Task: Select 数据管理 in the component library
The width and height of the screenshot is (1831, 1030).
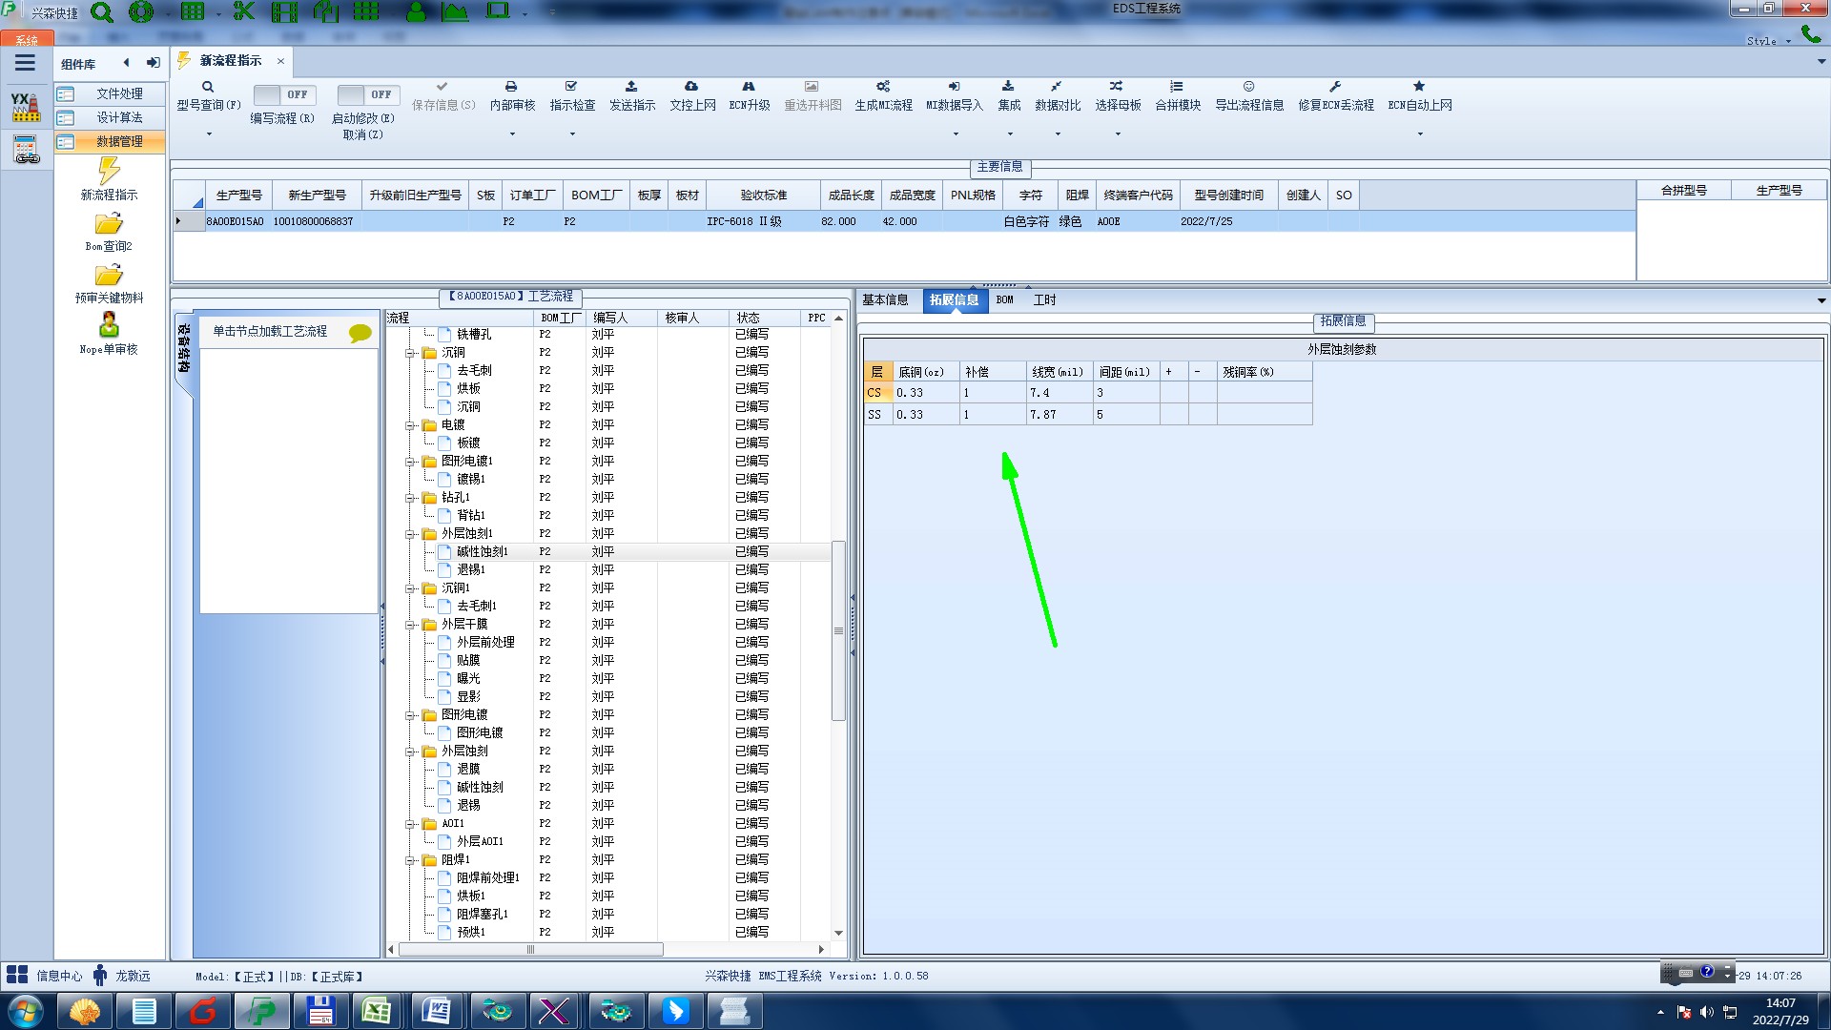Action: pos(119,141)
